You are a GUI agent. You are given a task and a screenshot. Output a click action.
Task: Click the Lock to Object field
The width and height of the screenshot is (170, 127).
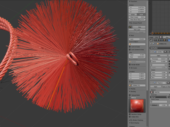coord(137,44)
